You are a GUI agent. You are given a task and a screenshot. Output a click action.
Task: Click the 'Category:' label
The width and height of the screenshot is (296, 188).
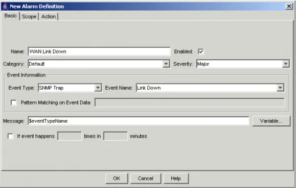coord(14,64)
